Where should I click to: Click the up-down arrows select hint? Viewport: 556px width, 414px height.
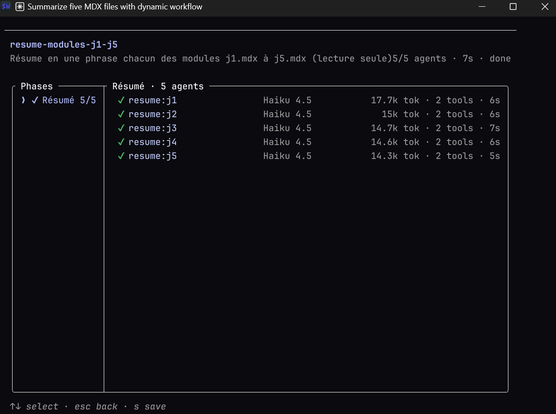point(15,406)
